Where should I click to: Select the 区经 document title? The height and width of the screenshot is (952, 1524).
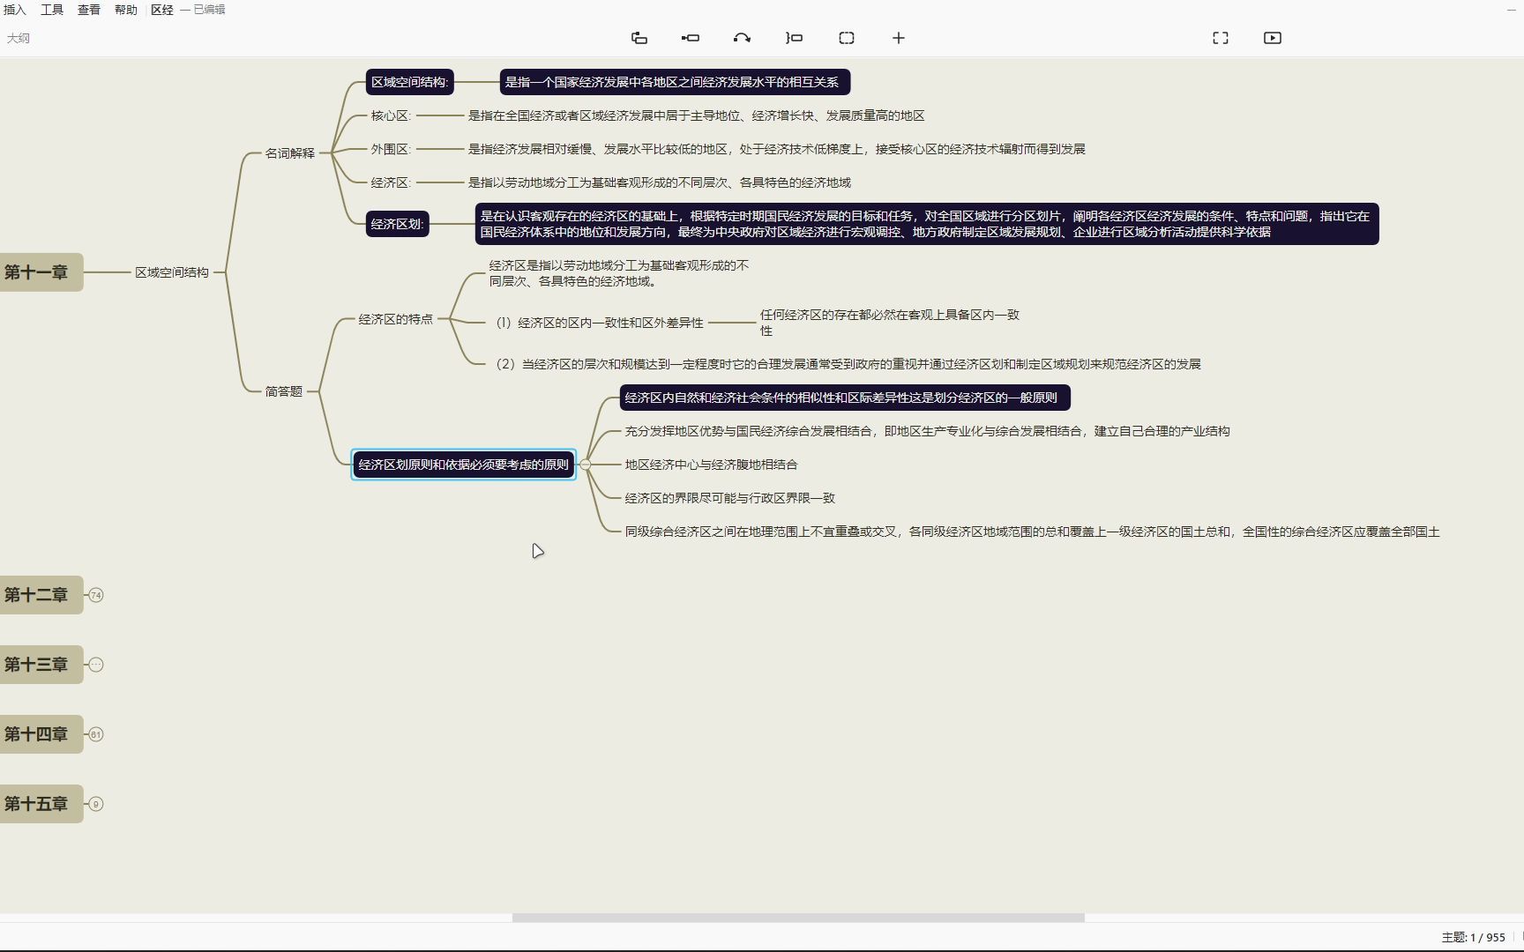(162, 10)
